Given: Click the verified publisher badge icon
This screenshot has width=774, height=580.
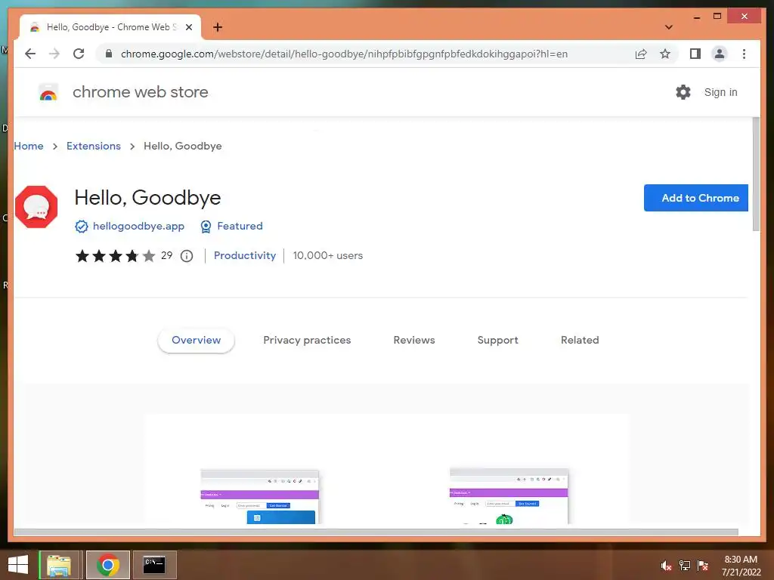Looking at the screenshot, I should 82,227.
